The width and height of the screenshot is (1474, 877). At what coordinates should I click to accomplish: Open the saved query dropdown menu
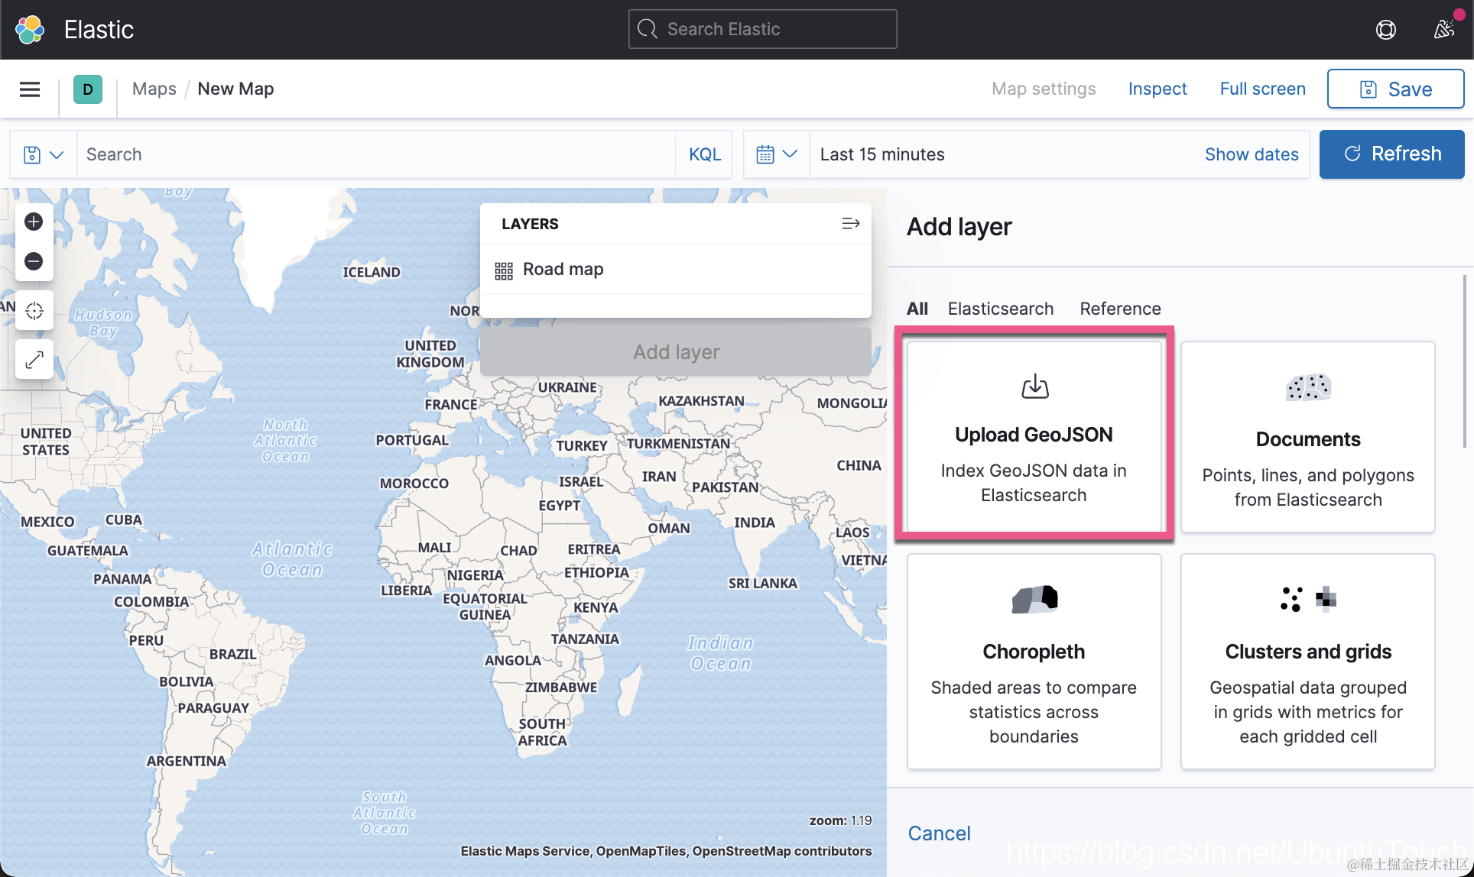point(43,154)
